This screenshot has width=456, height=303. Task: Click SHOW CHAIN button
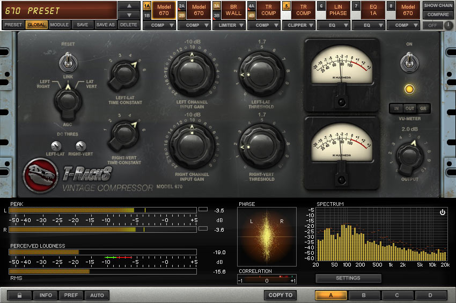pyautogui.click(x=438, y=5)
